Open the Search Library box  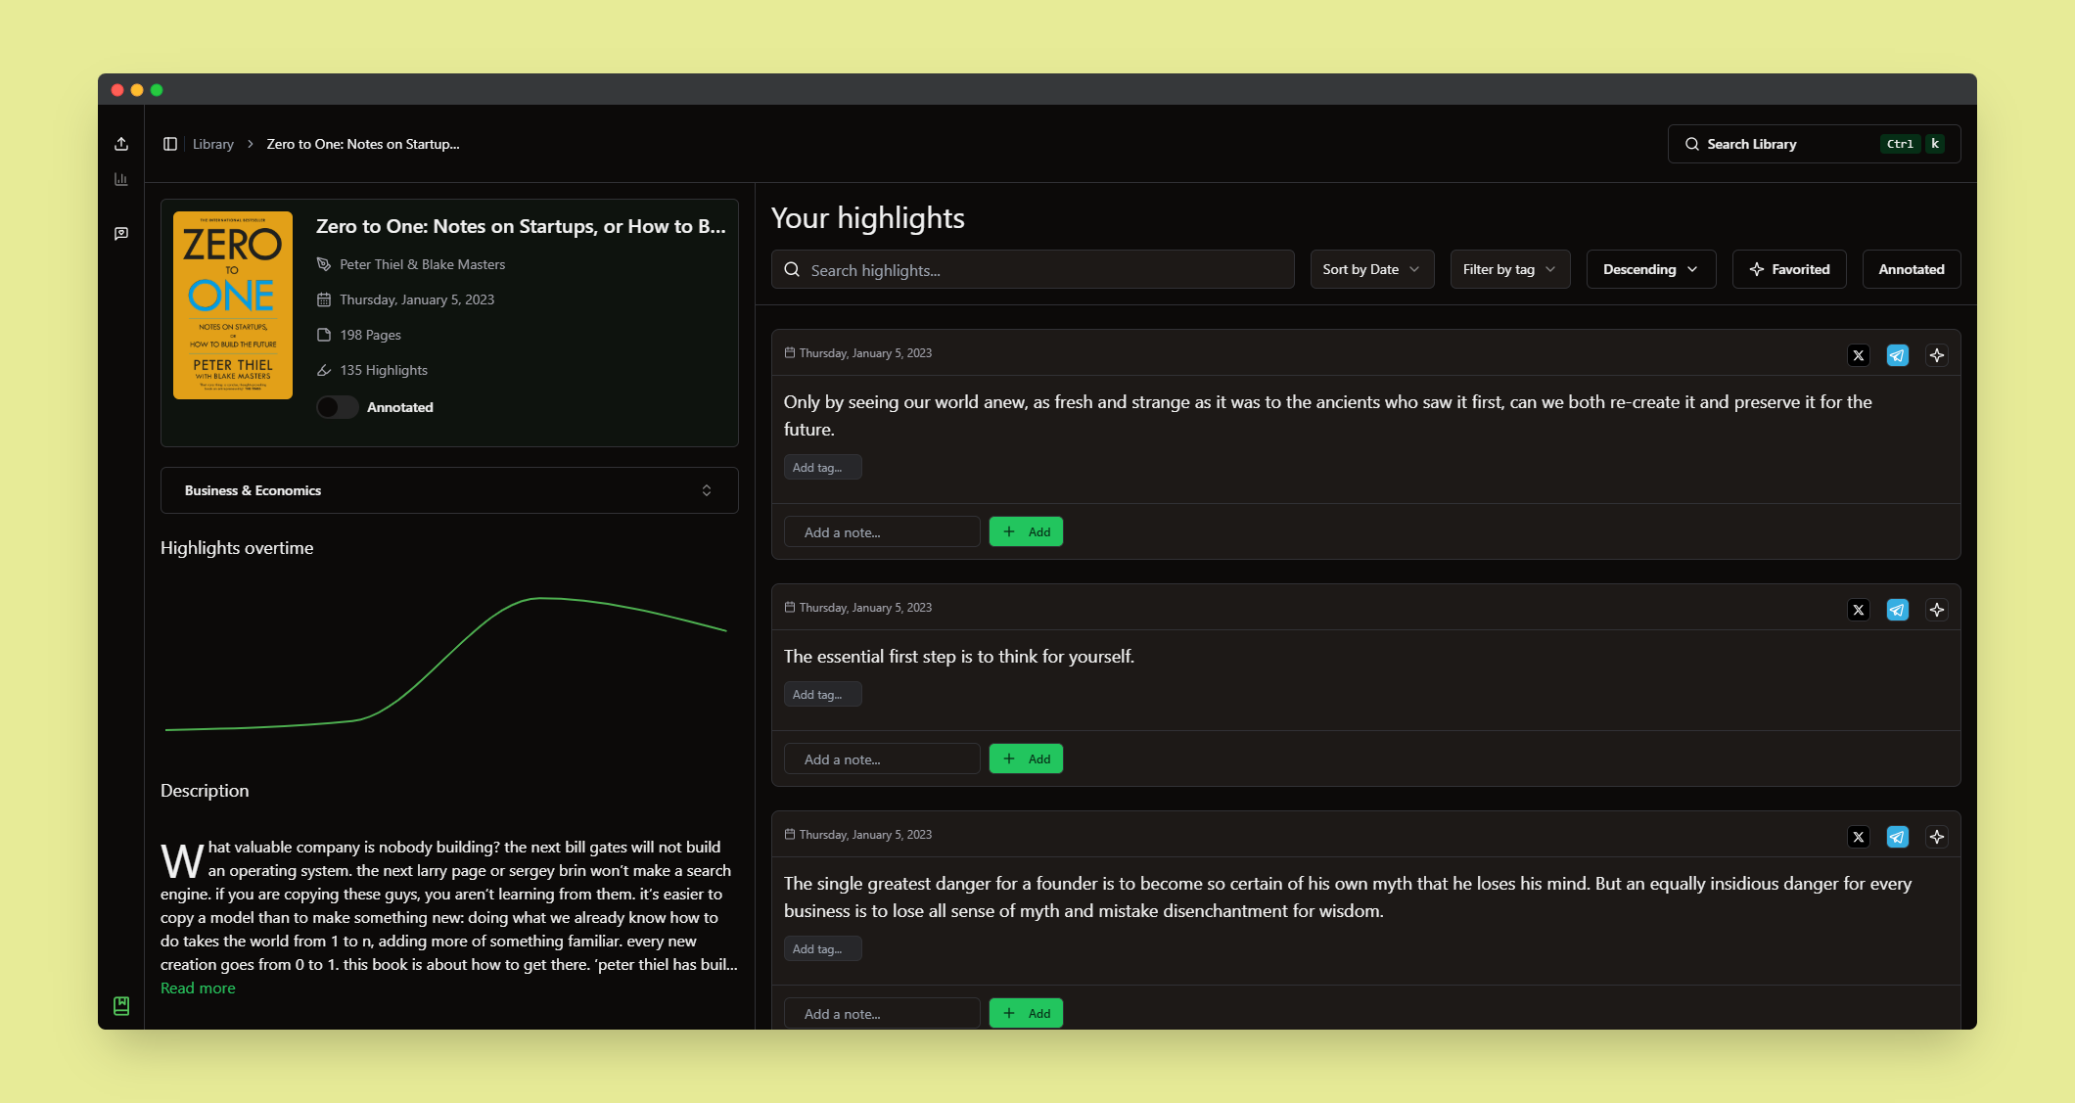pyautogui.click(x=1814, y=144)
